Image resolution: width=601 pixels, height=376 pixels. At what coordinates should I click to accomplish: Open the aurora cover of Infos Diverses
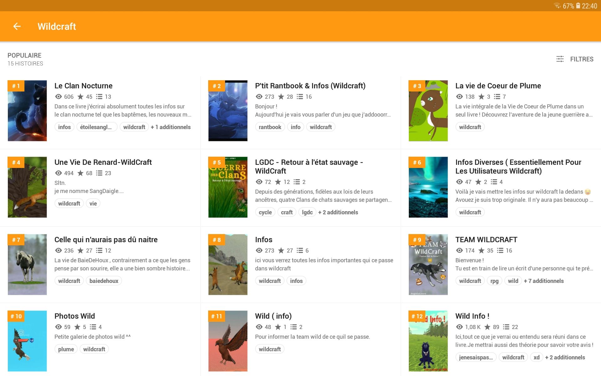[x=428, y=187]
